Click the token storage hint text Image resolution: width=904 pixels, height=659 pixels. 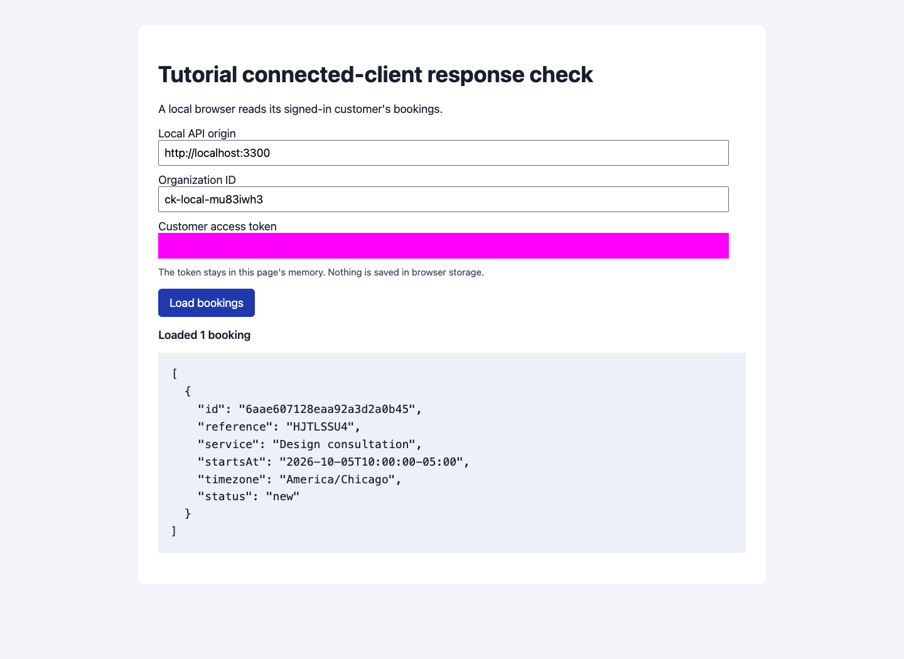321,272
